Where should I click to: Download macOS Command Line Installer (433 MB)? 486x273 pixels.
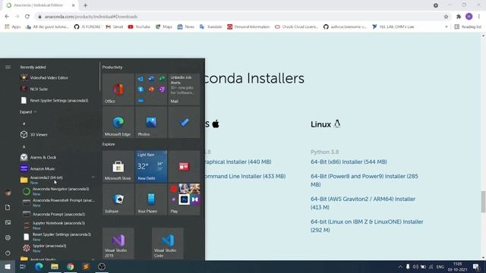[x=245, y=176]
